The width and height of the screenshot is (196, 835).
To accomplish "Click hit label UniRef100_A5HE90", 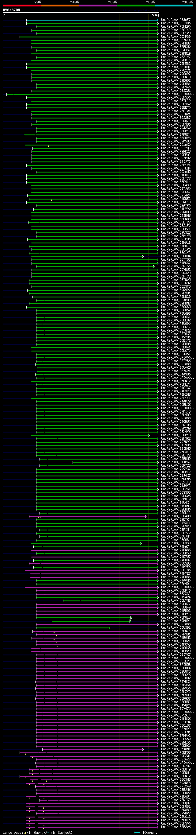I will 175,27.
